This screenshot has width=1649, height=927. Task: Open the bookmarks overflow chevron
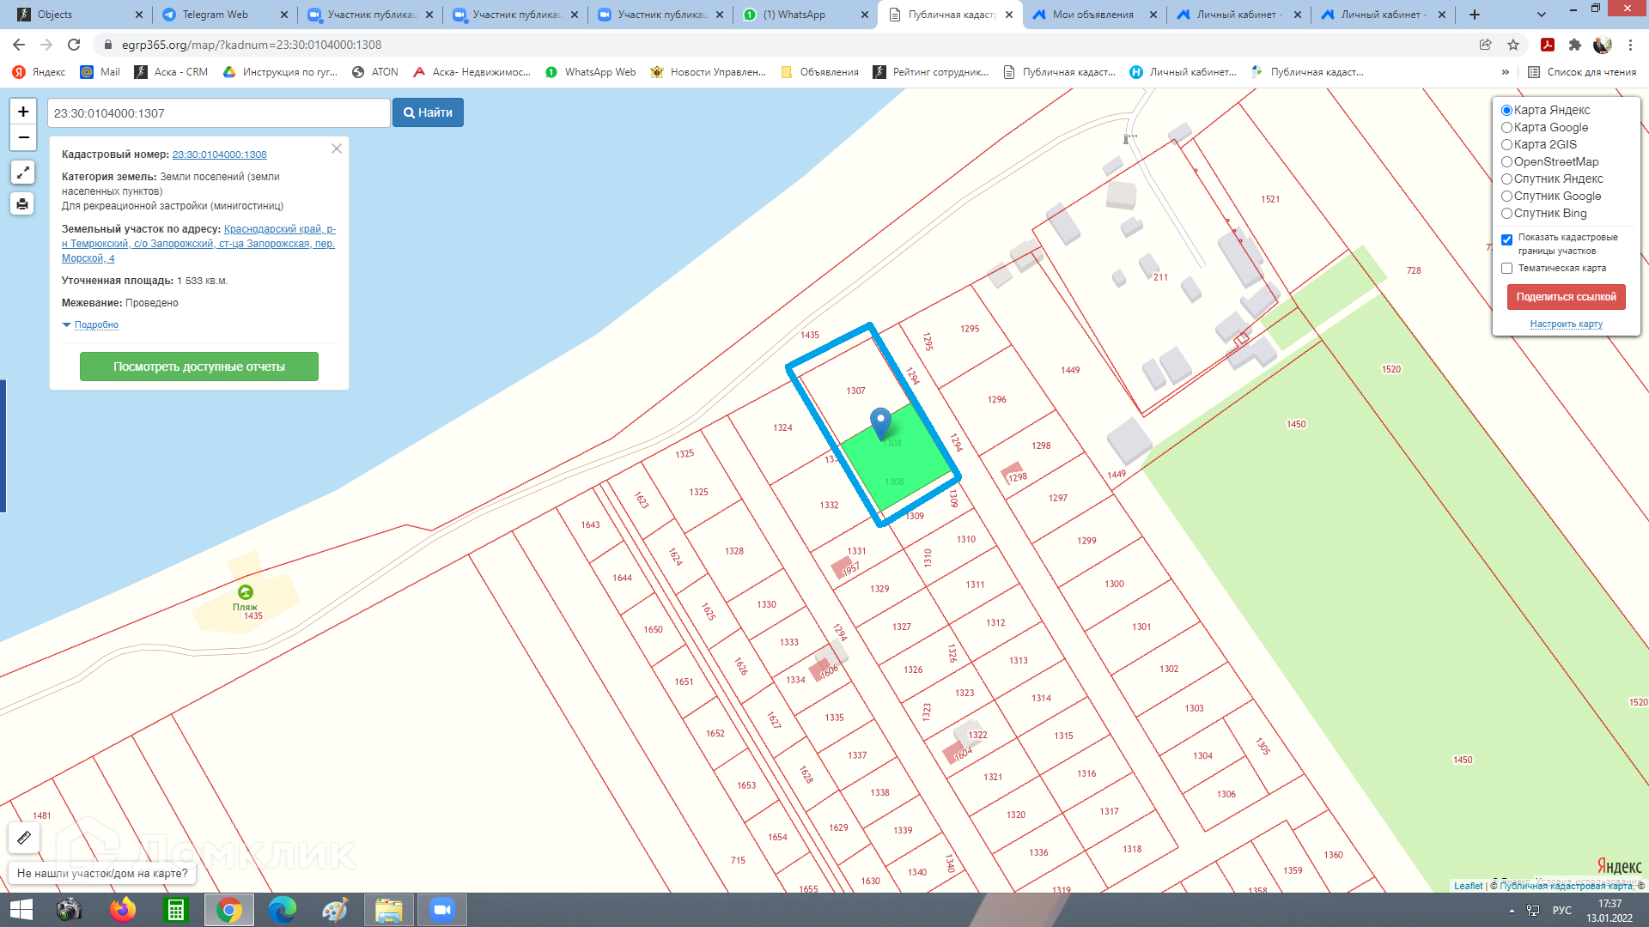1505,72
